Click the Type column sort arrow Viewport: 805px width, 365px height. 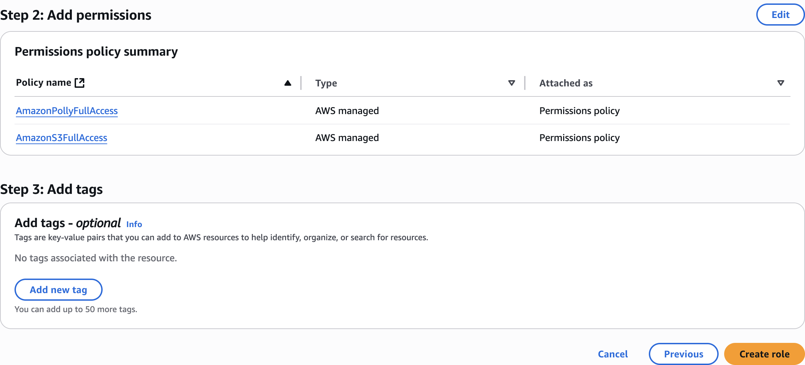[511, 83]
